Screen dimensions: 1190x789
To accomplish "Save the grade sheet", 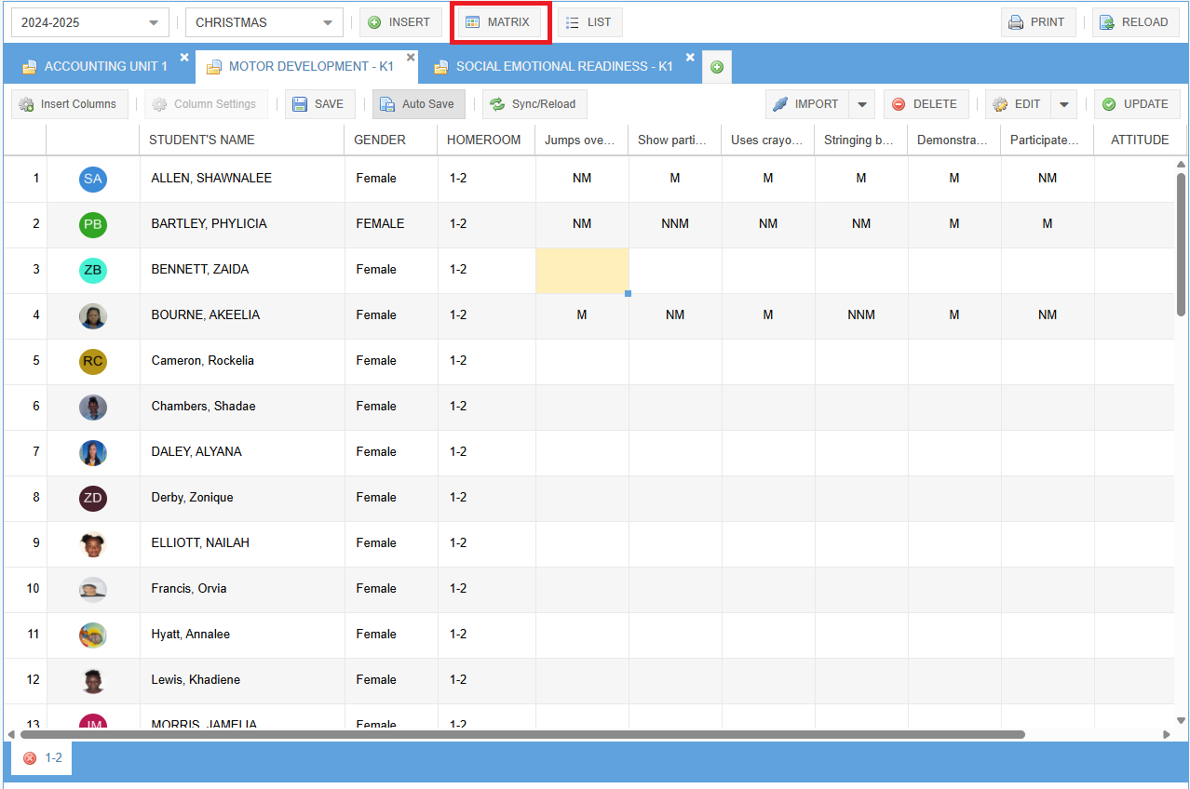I will 319,104.
